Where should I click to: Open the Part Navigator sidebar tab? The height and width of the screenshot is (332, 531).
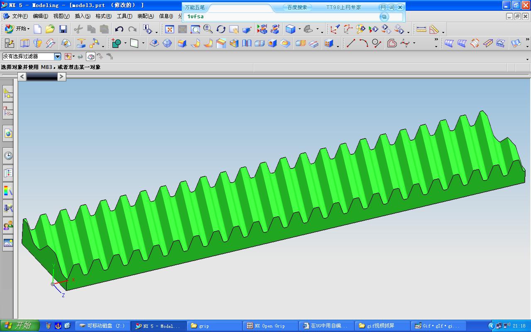(8, 112)
